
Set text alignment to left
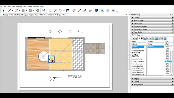point(145,38)
